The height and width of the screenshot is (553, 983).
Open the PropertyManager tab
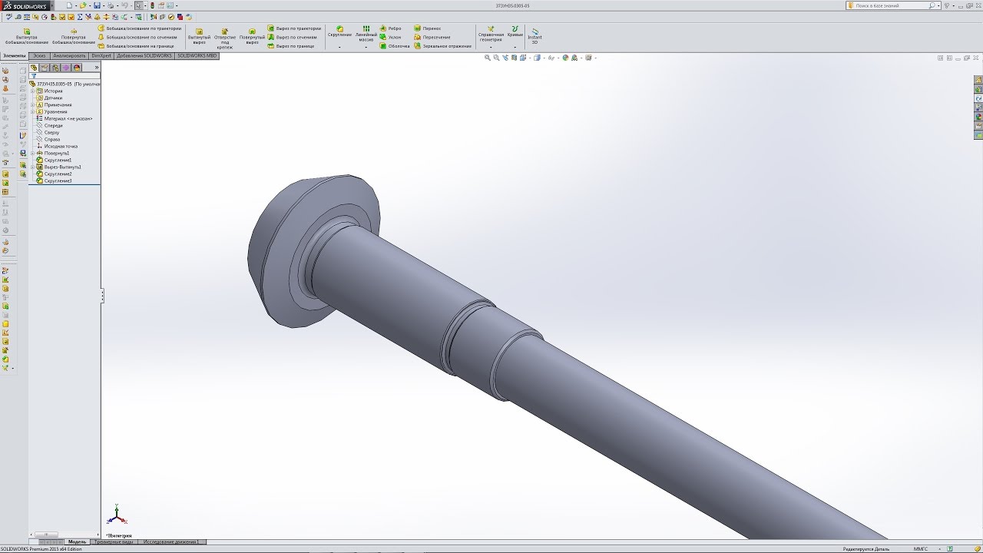pos(45,68)
